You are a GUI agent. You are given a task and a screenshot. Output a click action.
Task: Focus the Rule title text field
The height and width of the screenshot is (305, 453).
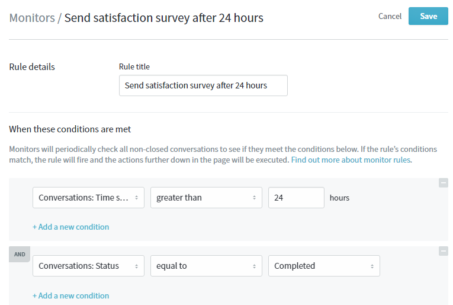point(203,85)
